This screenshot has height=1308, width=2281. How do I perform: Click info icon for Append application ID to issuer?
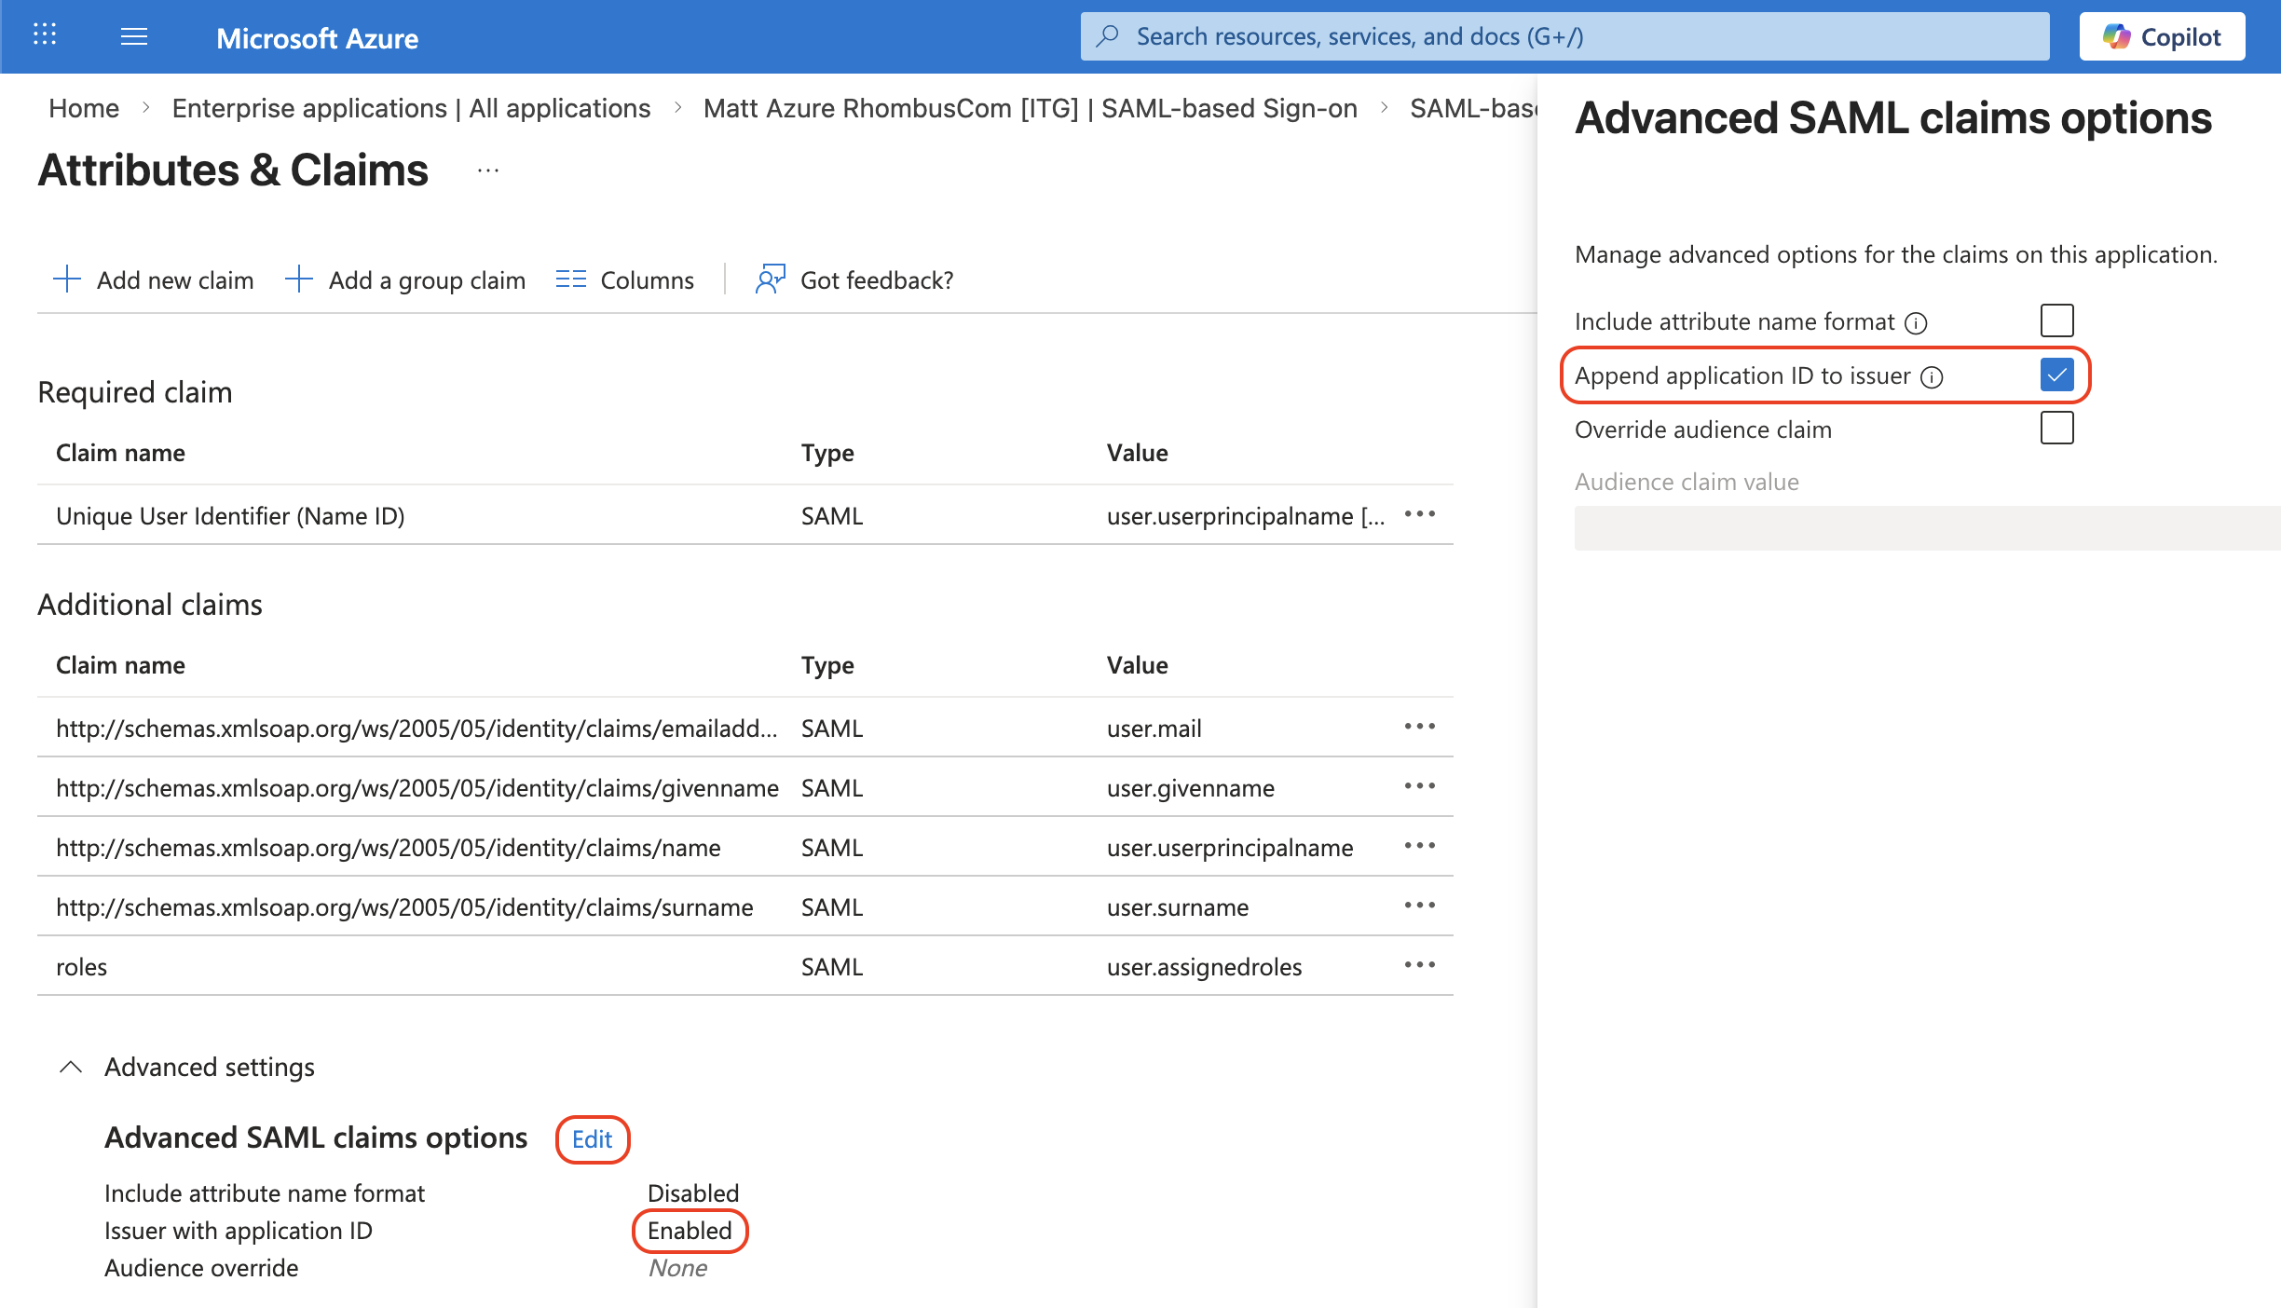(x=1933, y=376)
